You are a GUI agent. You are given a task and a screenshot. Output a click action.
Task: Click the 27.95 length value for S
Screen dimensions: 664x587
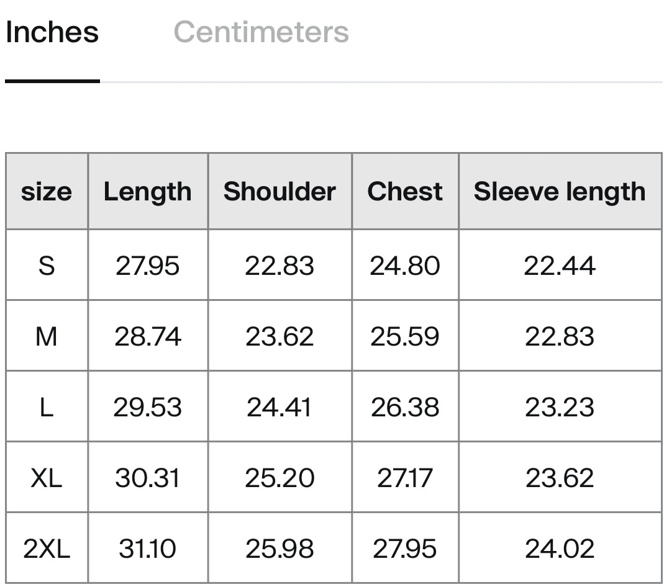pos(148,266)
